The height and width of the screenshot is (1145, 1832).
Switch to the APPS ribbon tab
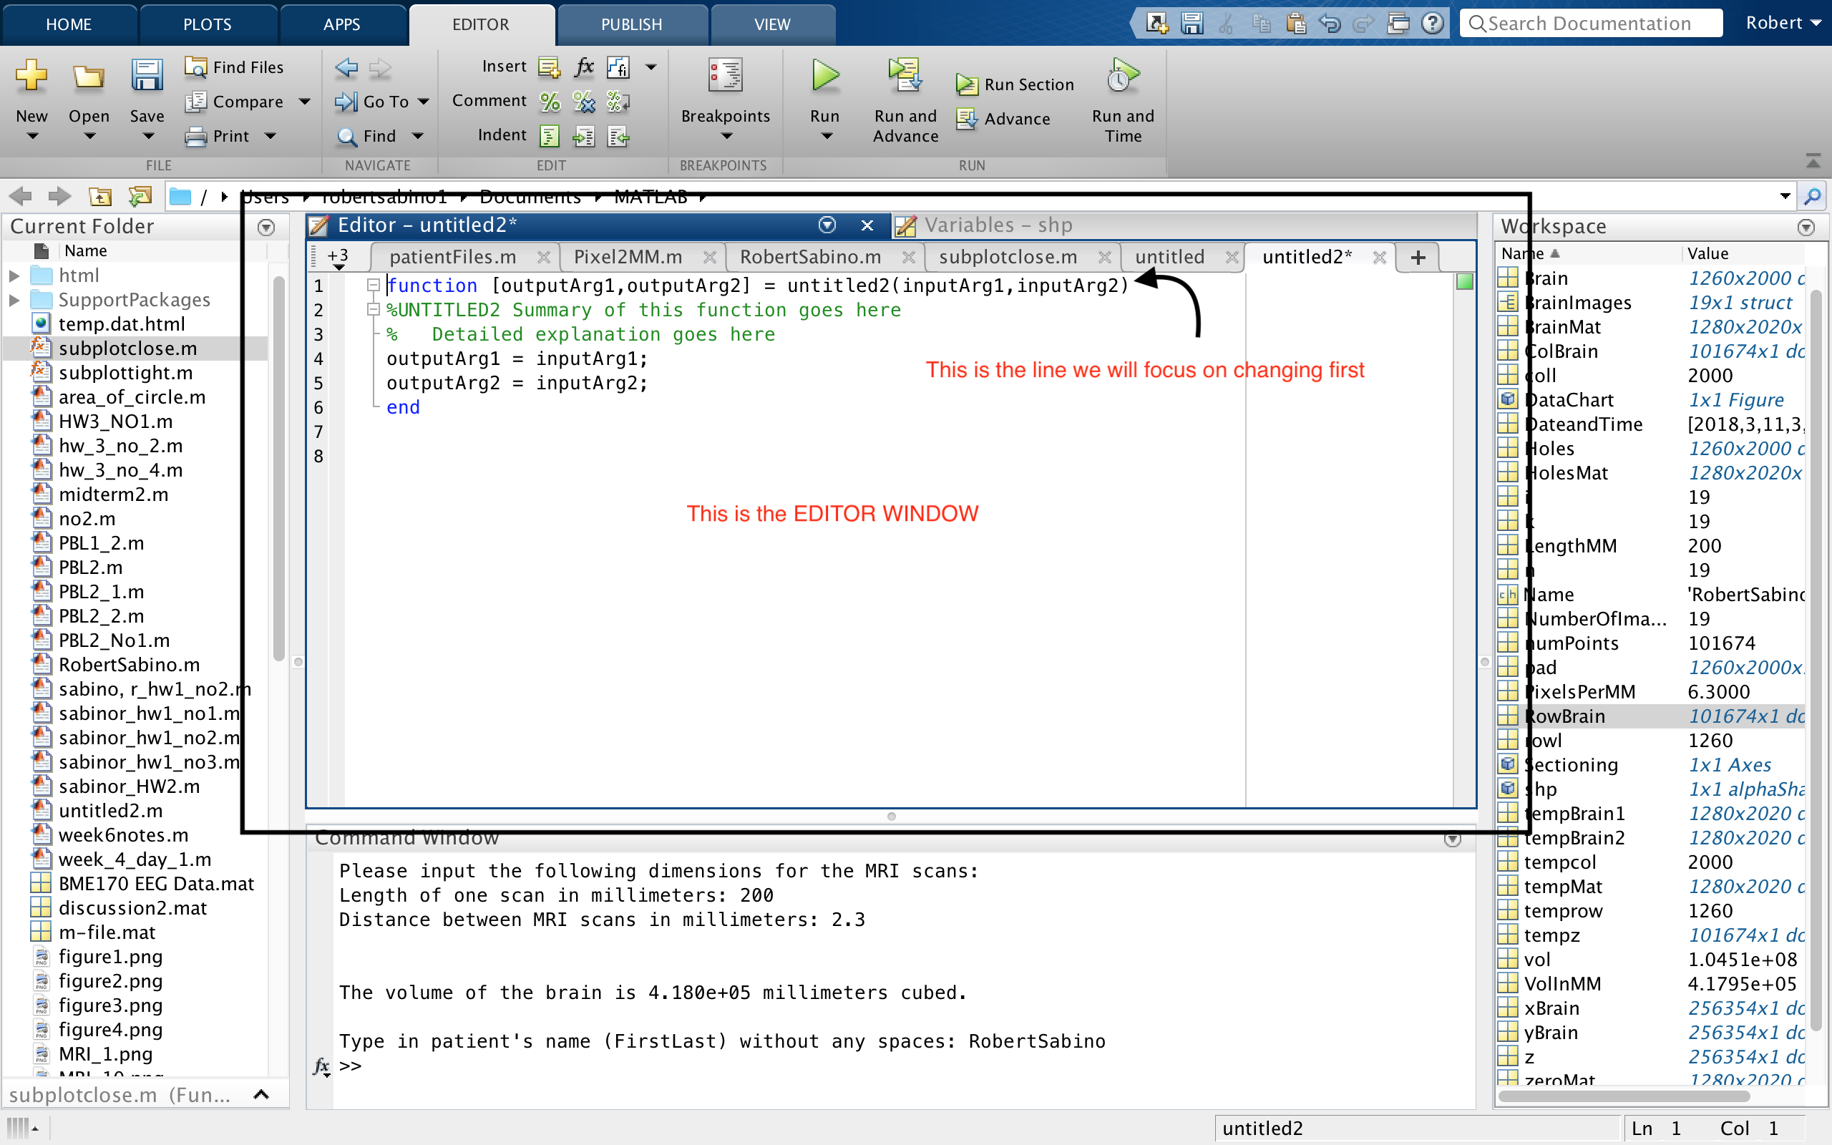click(x=342, y=24)
